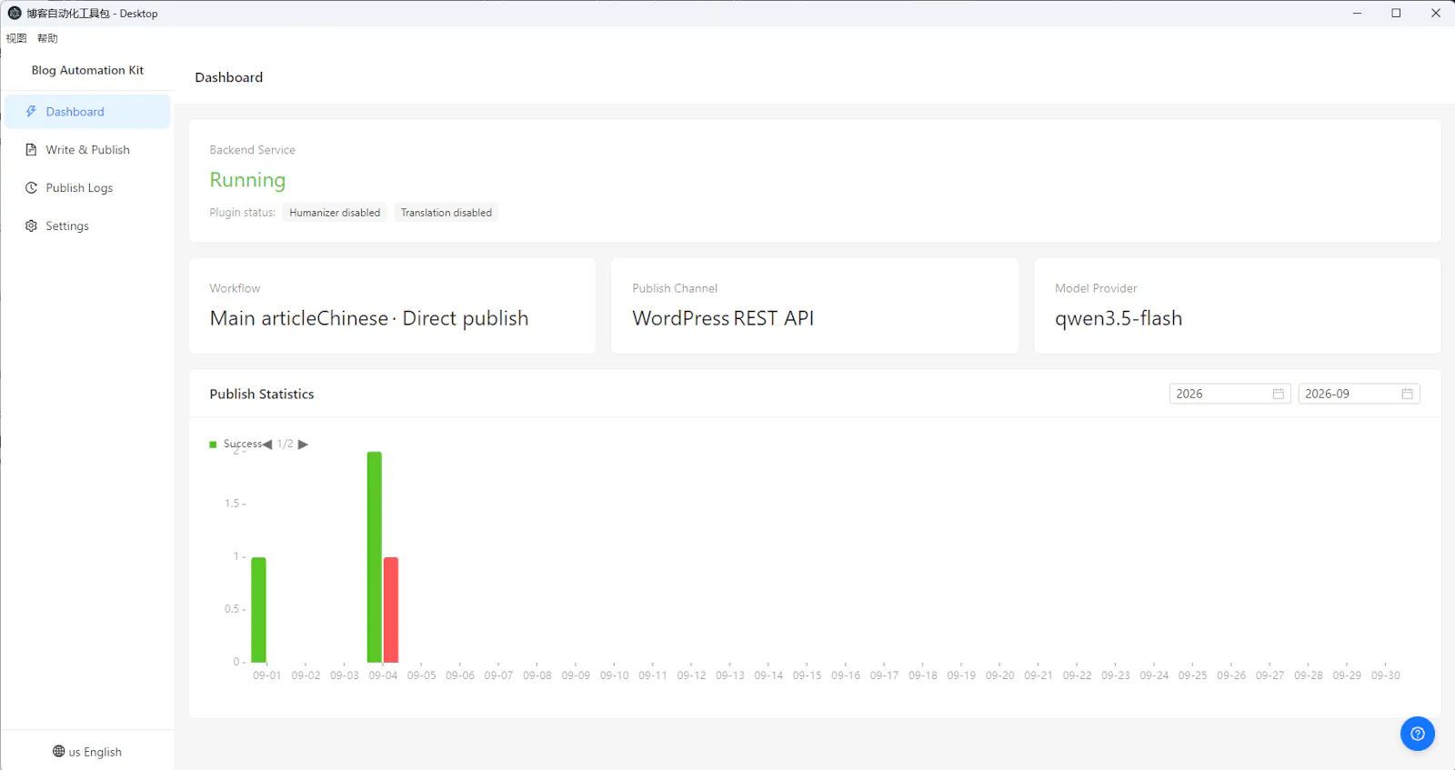Open the 2026 year picker field
This screenshot has width=1455, height=770.
click(1230, 394)
